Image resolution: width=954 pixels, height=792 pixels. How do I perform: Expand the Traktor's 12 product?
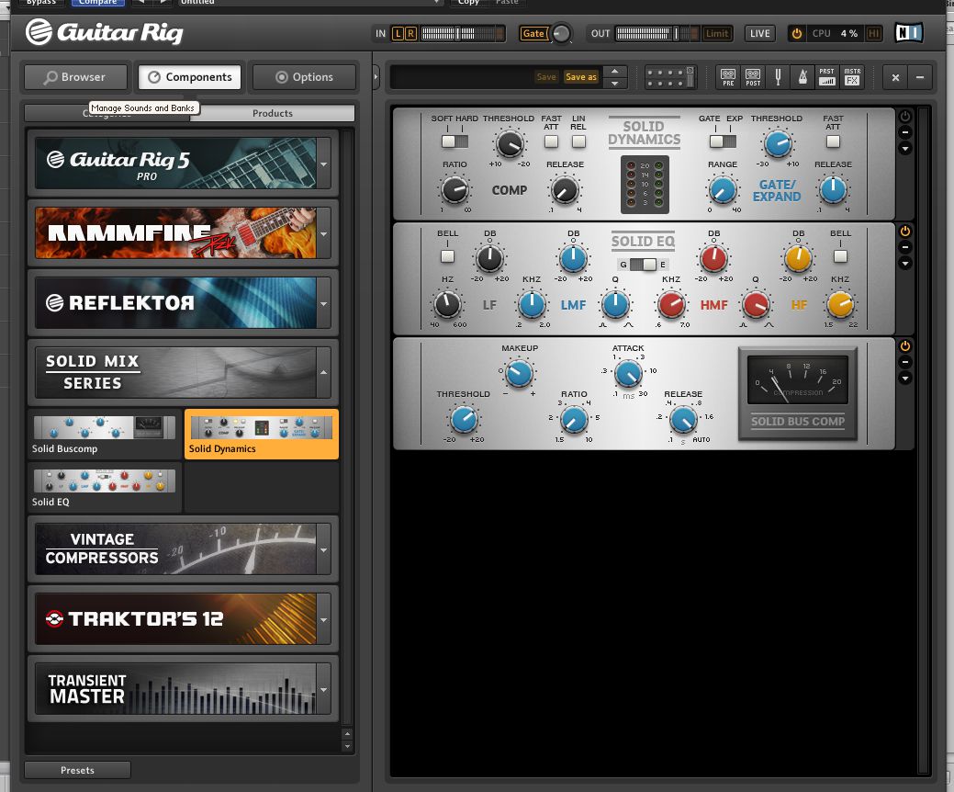(324, 619)
